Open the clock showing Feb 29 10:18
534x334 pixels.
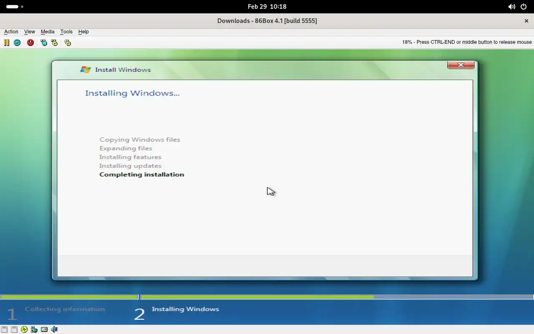click(x=267, y=7)
